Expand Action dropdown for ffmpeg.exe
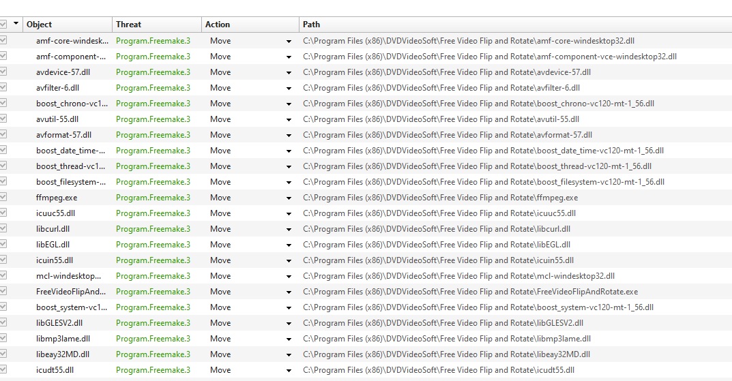This screenshot has height=381, width=732. coord(289,198)
